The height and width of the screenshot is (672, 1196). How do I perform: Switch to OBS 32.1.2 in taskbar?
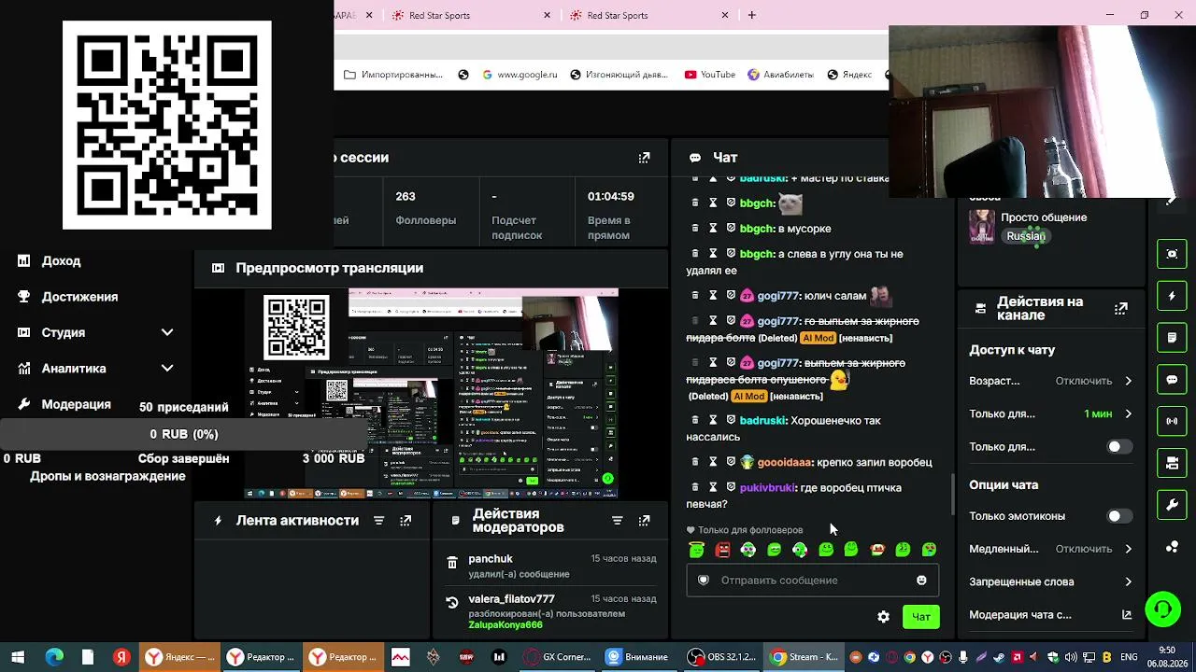pos(720,657)
